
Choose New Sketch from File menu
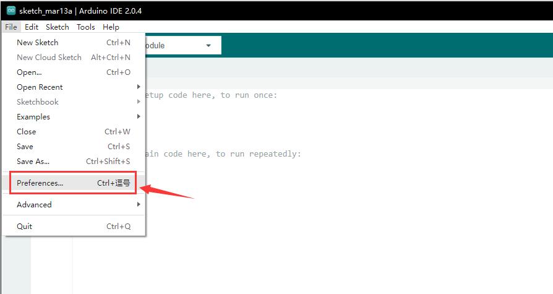38,43
